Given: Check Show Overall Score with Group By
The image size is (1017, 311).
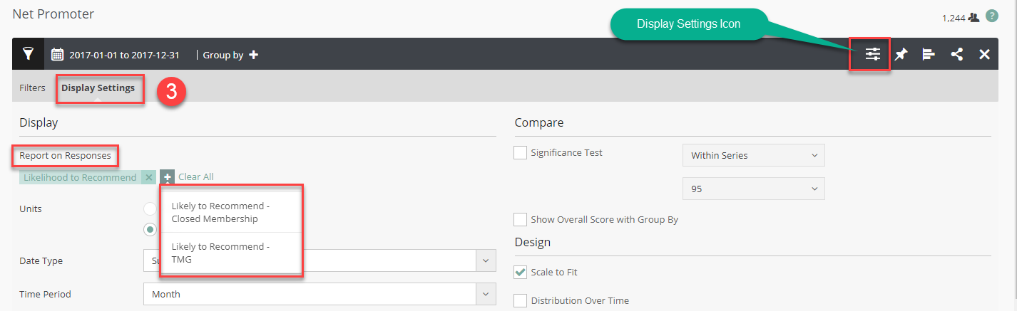Looking at the screenshot, I should [x=521, y=219].
